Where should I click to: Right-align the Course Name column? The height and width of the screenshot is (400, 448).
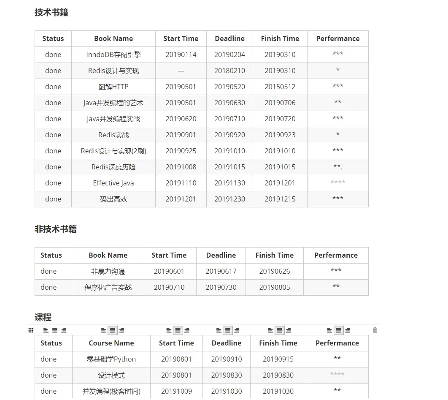[122, 330]
